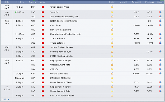Click the Previous column header
This screenshot has height=102, width=165.
coord(149,2)
